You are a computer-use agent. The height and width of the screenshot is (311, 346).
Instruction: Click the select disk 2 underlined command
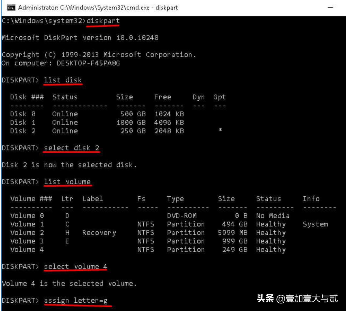72,148
